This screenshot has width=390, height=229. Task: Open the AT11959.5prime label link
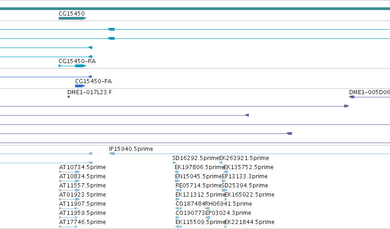tap(82, 213)
